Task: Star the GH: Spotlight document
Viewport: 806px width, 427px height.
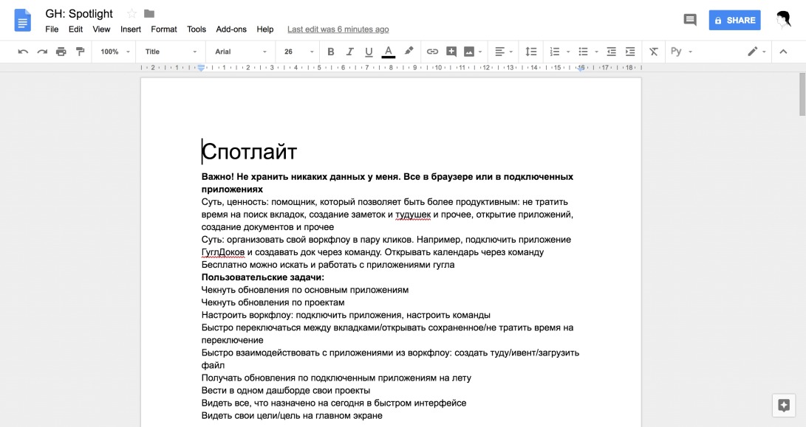Action: (132, 14)
